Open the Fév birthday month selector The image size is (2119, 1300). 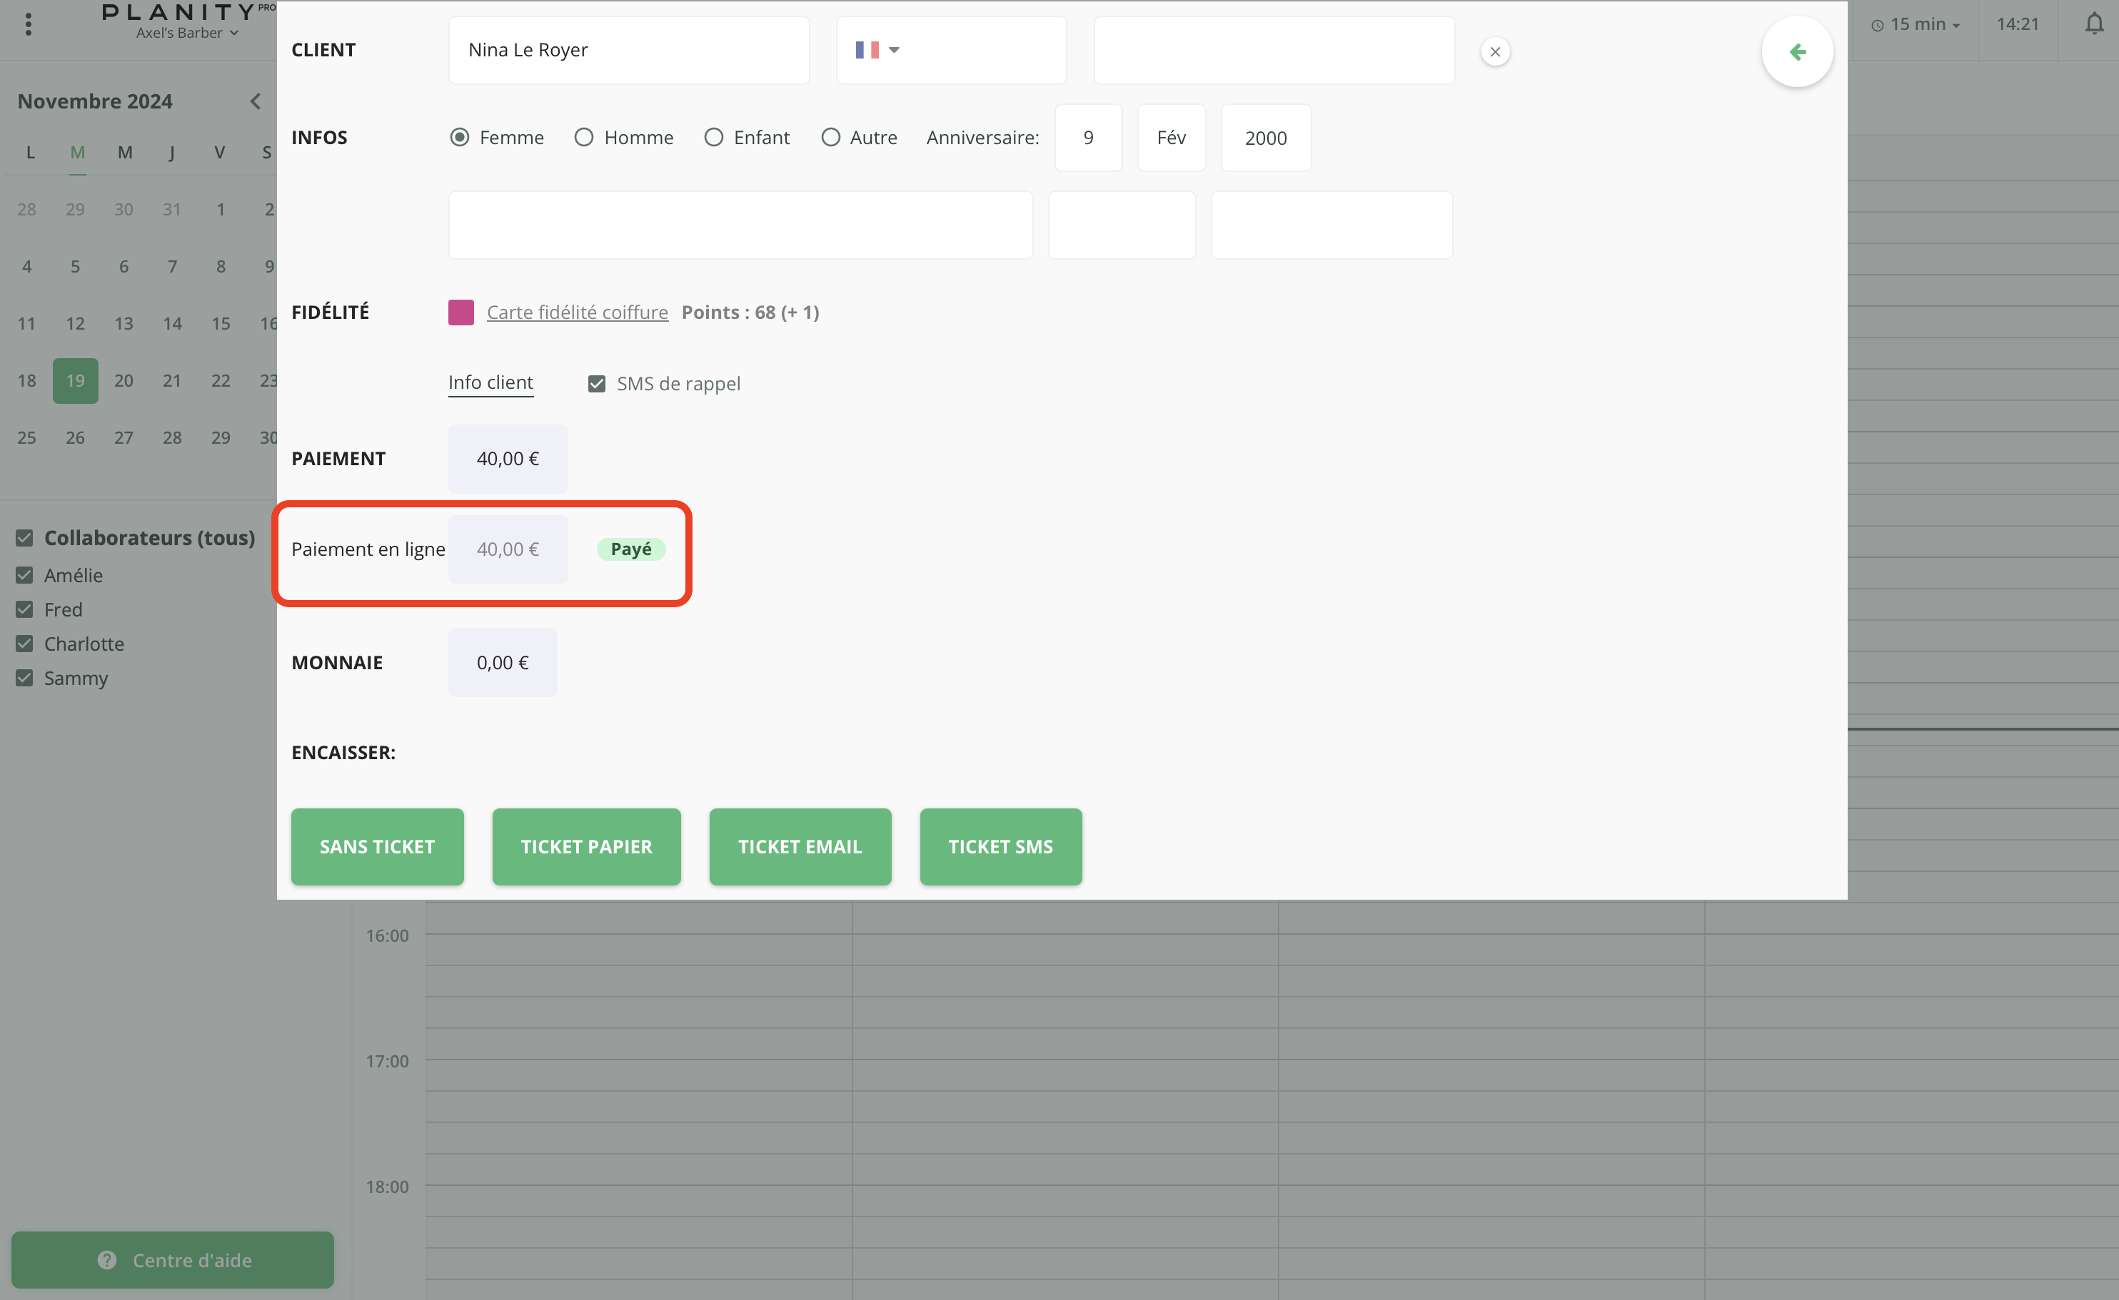point(1170,138)
